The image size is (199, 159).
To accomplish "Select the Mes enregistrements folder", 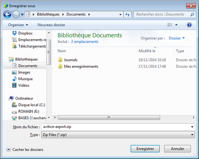I will coord(81,67).
